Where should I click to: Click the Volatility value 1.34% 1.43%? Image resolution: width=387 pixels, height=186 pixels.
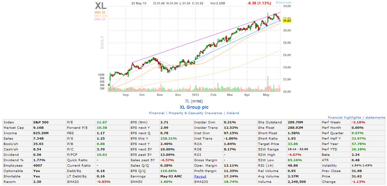(362, 166)
